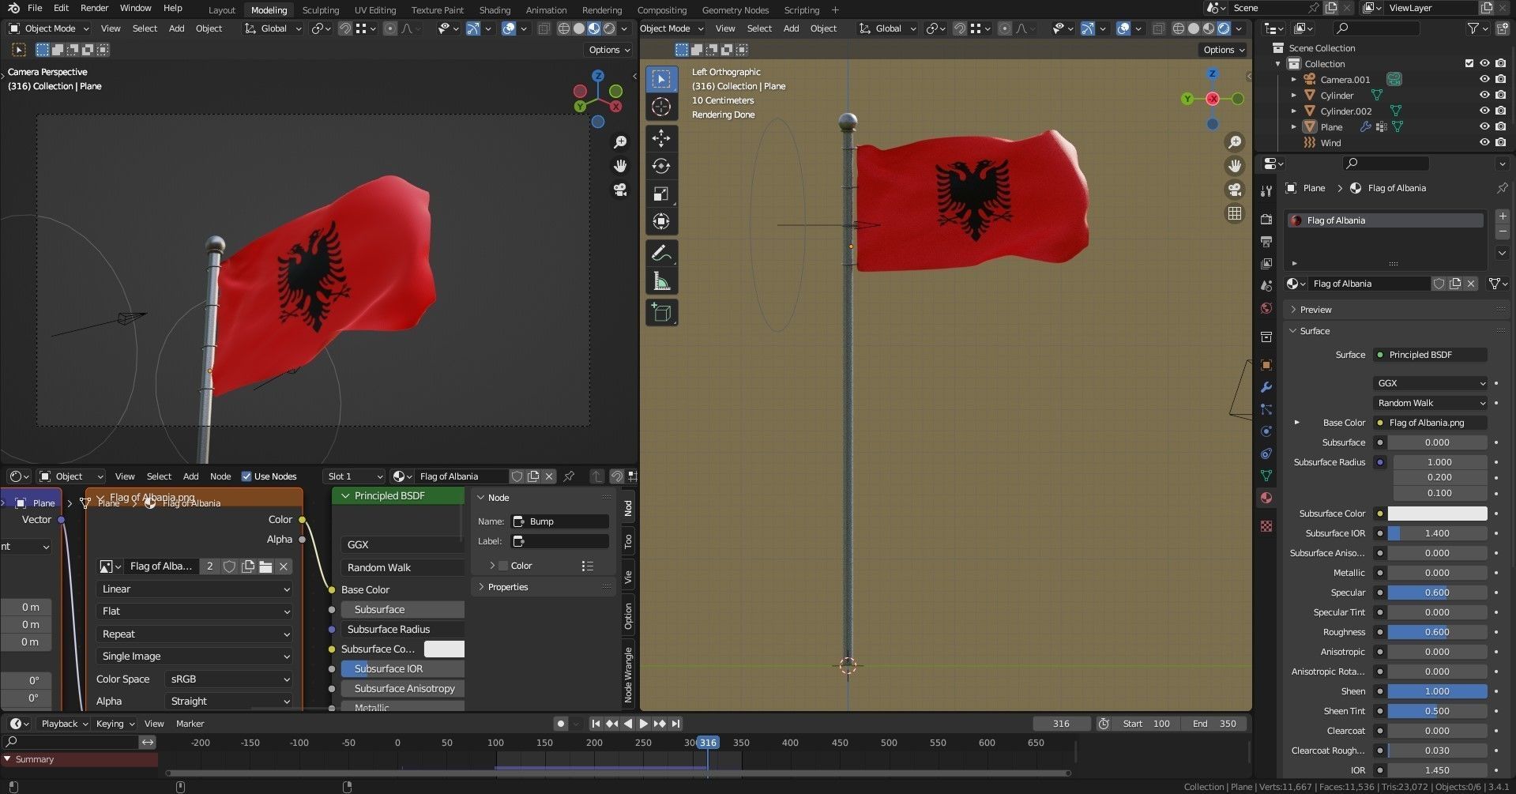This screenshot has width=1516, height=794.
Task: Select the Move tool in the right viewport
Action: (x=661, y=138)
